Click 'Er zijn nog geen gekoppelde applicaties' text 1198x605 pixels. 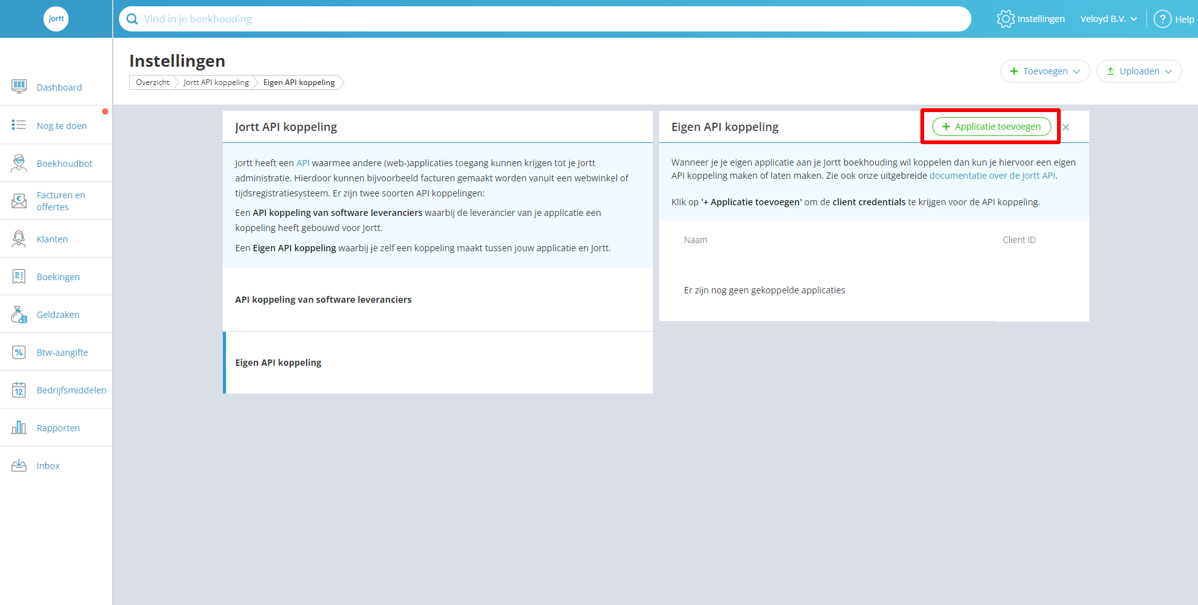[x=764, y=290]
